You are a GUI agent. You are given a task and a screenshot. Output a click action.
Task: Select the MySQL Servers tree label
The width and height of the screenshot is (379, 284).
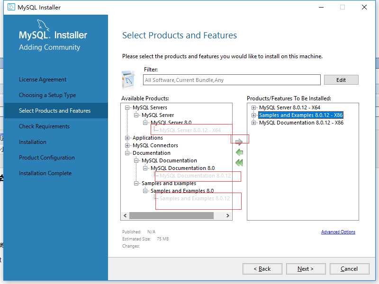(150, 107)
